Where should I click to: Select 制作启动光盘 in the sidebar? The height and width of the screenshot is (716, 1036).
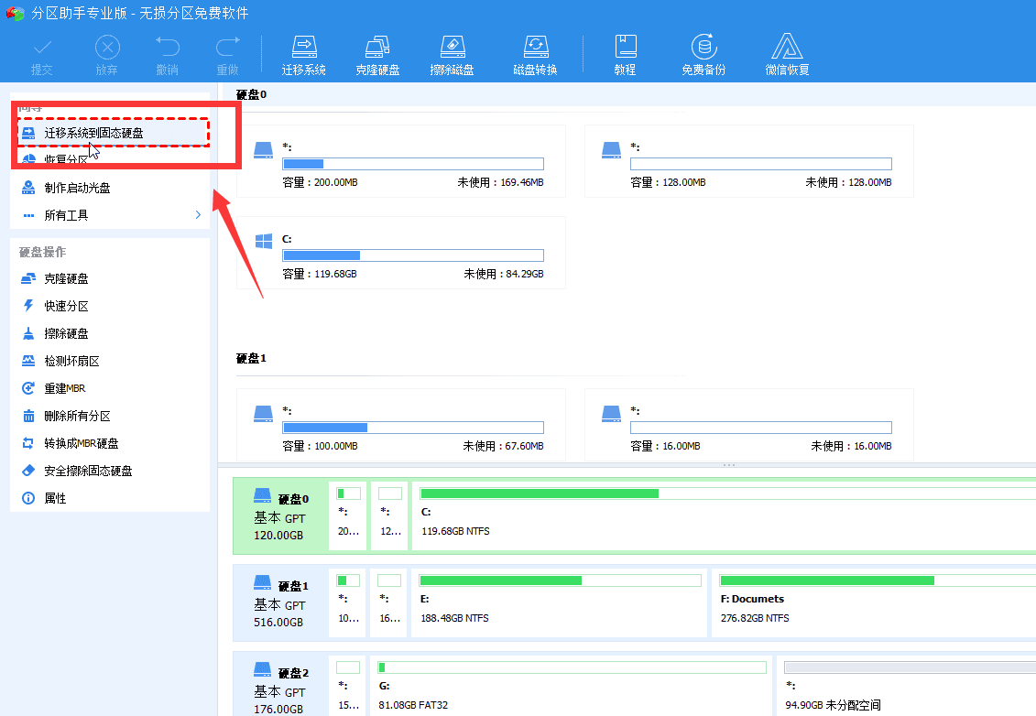coord(110,188)
